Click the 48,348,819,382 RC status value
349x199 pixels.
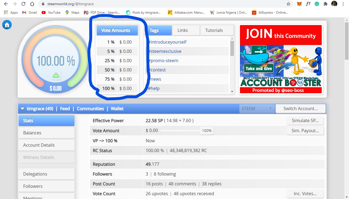(188, 150)
